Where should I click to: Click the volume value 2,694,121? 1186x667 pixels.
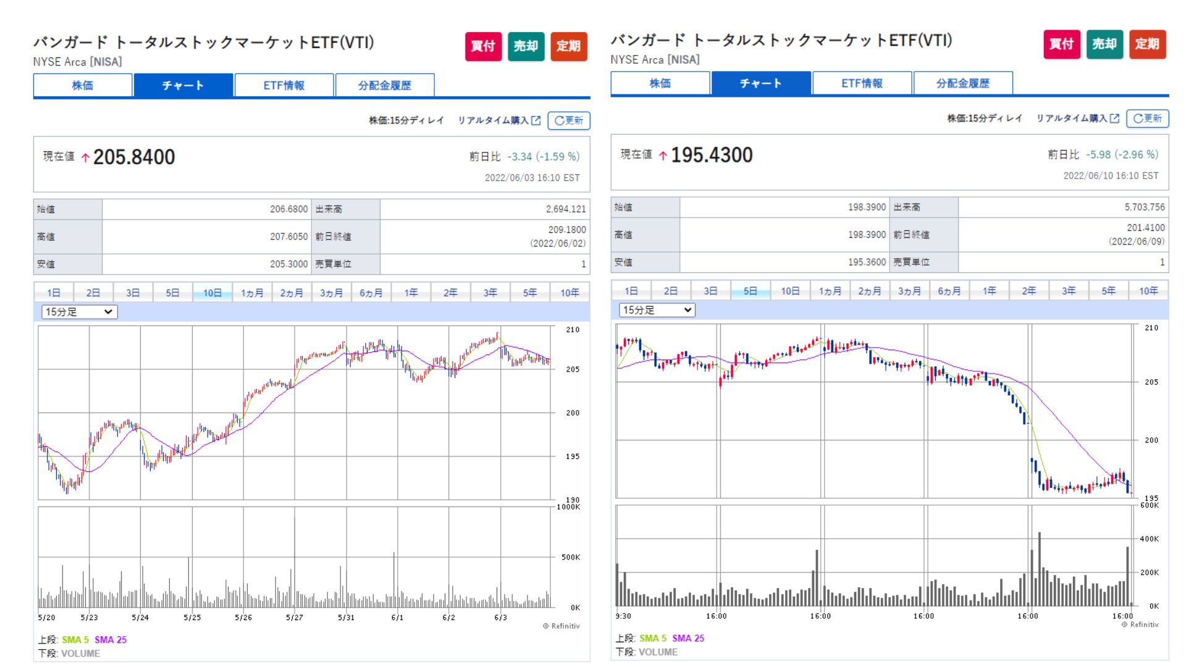pyautogui.click(x=566, y=209)
